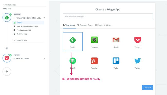Click Add a note

click(7, 9)
